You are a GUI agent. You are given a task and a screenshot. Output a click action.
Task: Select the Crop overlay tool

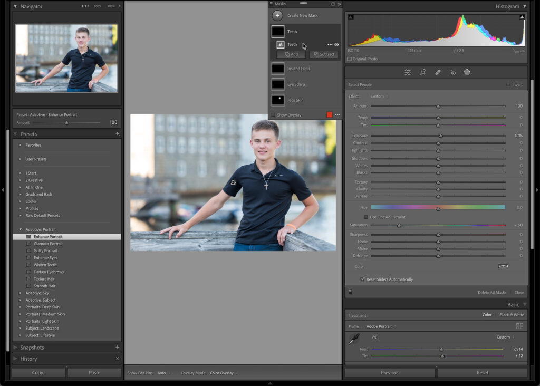click(423, 73)
